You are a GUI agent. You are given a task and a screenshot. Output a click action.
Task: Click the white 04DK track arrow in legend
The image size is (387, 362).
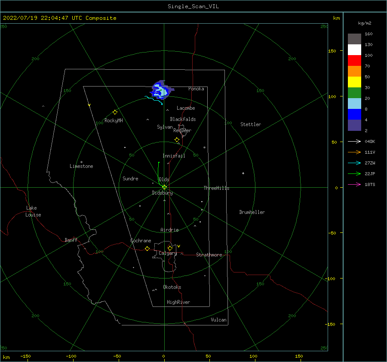click(354, 141)
